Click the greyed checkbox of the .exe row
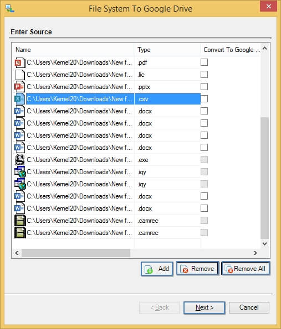This screenshot has width=281, height=329. (x=204, y=160)
